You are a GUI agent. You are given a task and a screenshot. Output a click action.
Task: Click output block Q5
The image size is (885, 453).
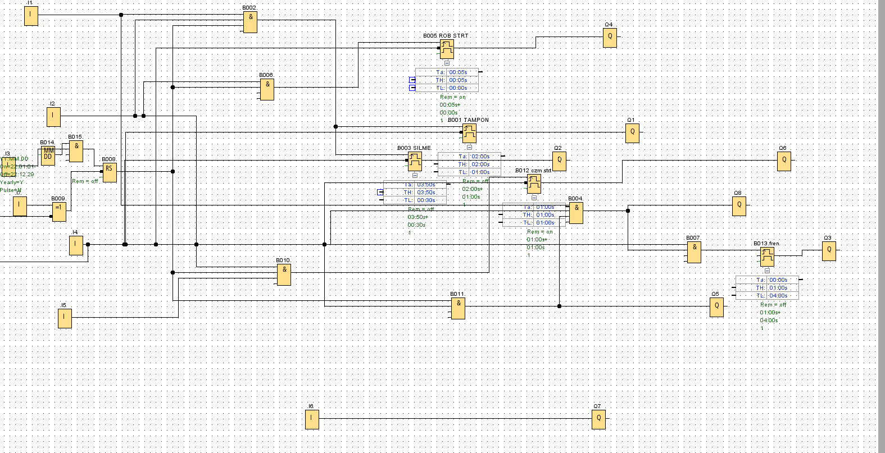(716, 307)
